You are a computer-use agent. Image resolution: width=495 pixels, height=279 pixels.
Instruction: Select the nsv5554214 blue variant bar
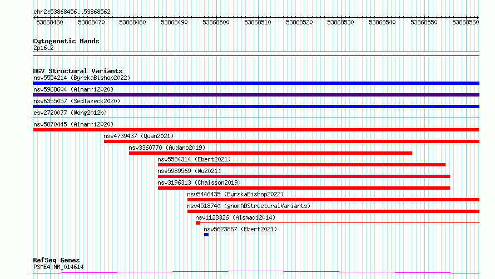tap(256, 83)
